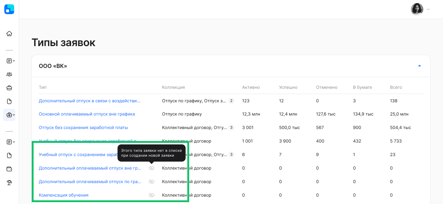Open the employees (people) section icon
Screen dimensions: 443x204
point(9,74)
